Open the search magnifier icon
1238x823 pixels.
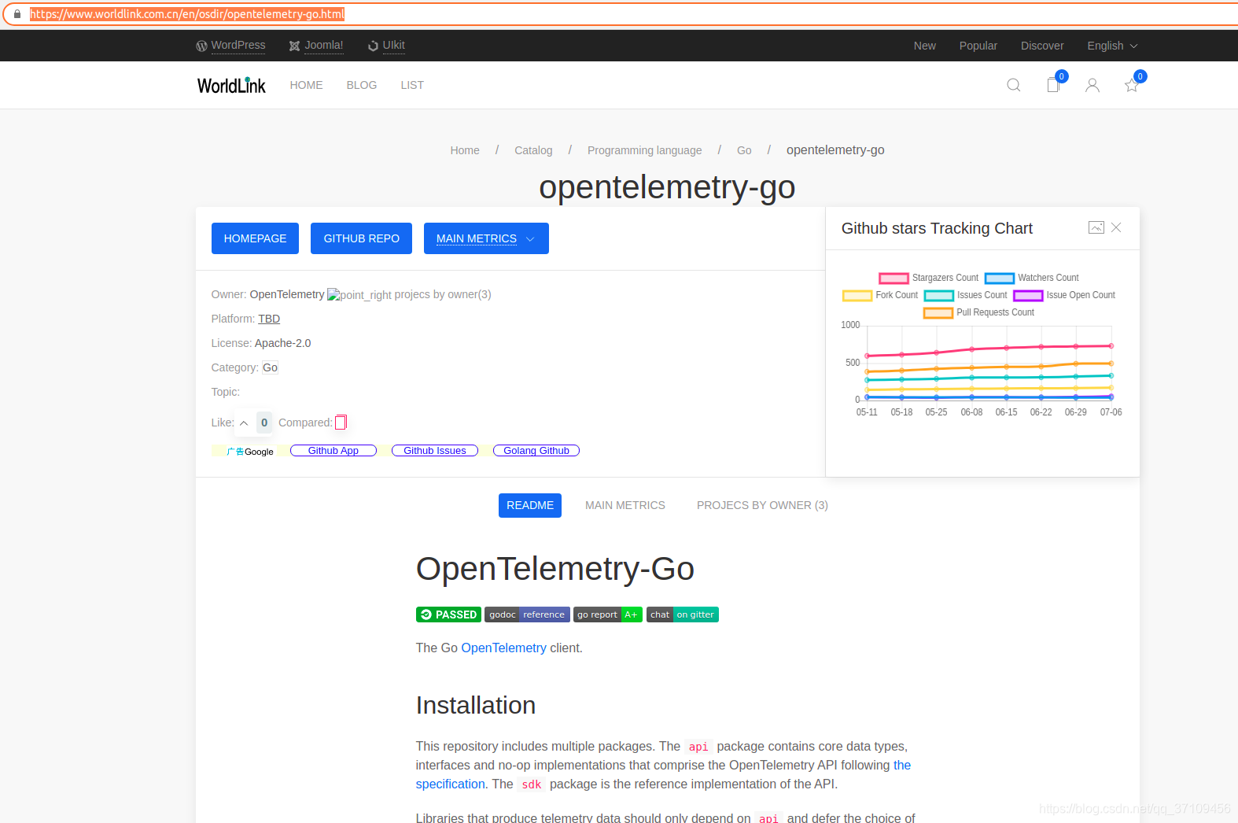(x=1014, y=85)
